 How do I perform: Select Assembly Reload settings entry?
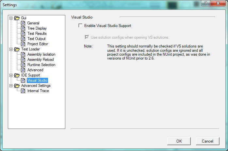click(x=40, y=60)
